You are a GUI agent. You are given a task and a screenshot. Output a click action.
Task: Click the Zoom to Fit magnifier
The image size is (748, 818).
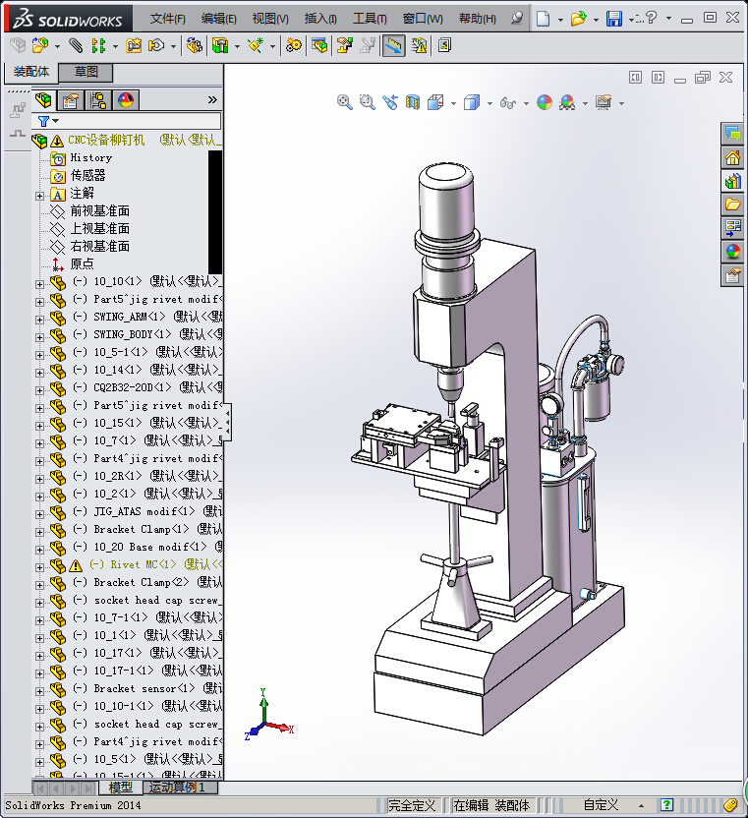(x=344, y=102)
